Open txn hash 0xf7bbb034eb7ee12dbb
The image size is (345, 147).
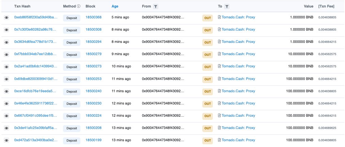36,54
